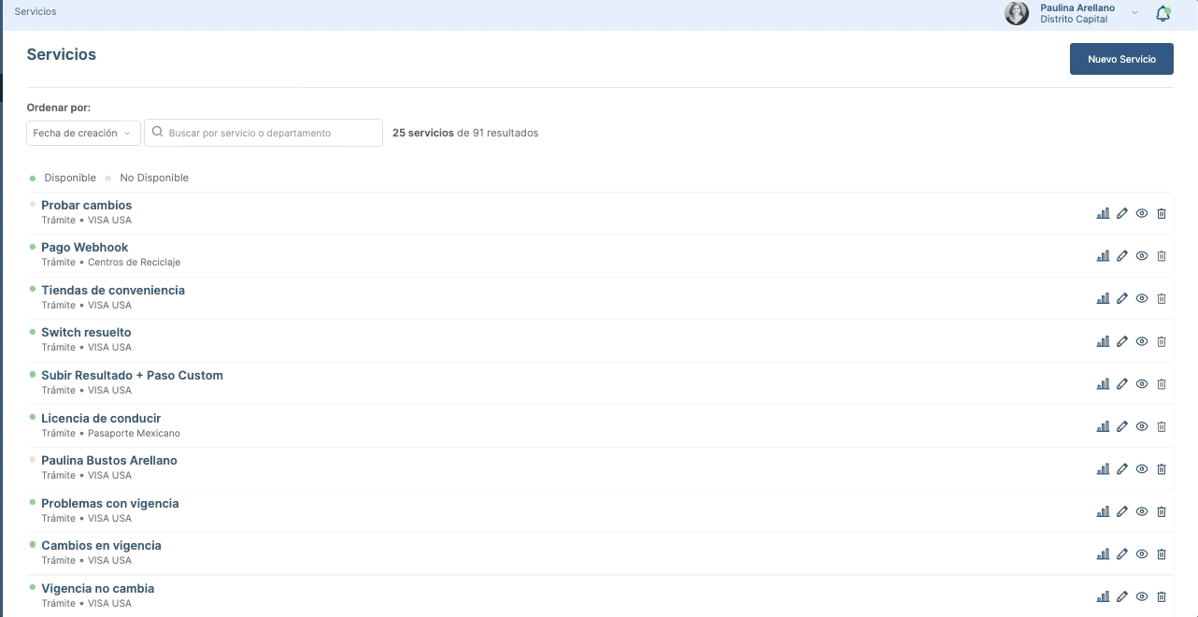
Task: Open the Switch resuelto service link
Action: click(x=86, y=332)
